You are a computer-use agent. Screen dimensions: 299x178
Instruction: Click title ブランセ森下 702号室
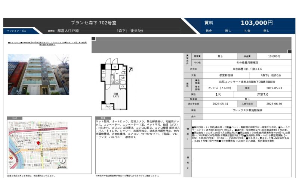click(94, 23)
